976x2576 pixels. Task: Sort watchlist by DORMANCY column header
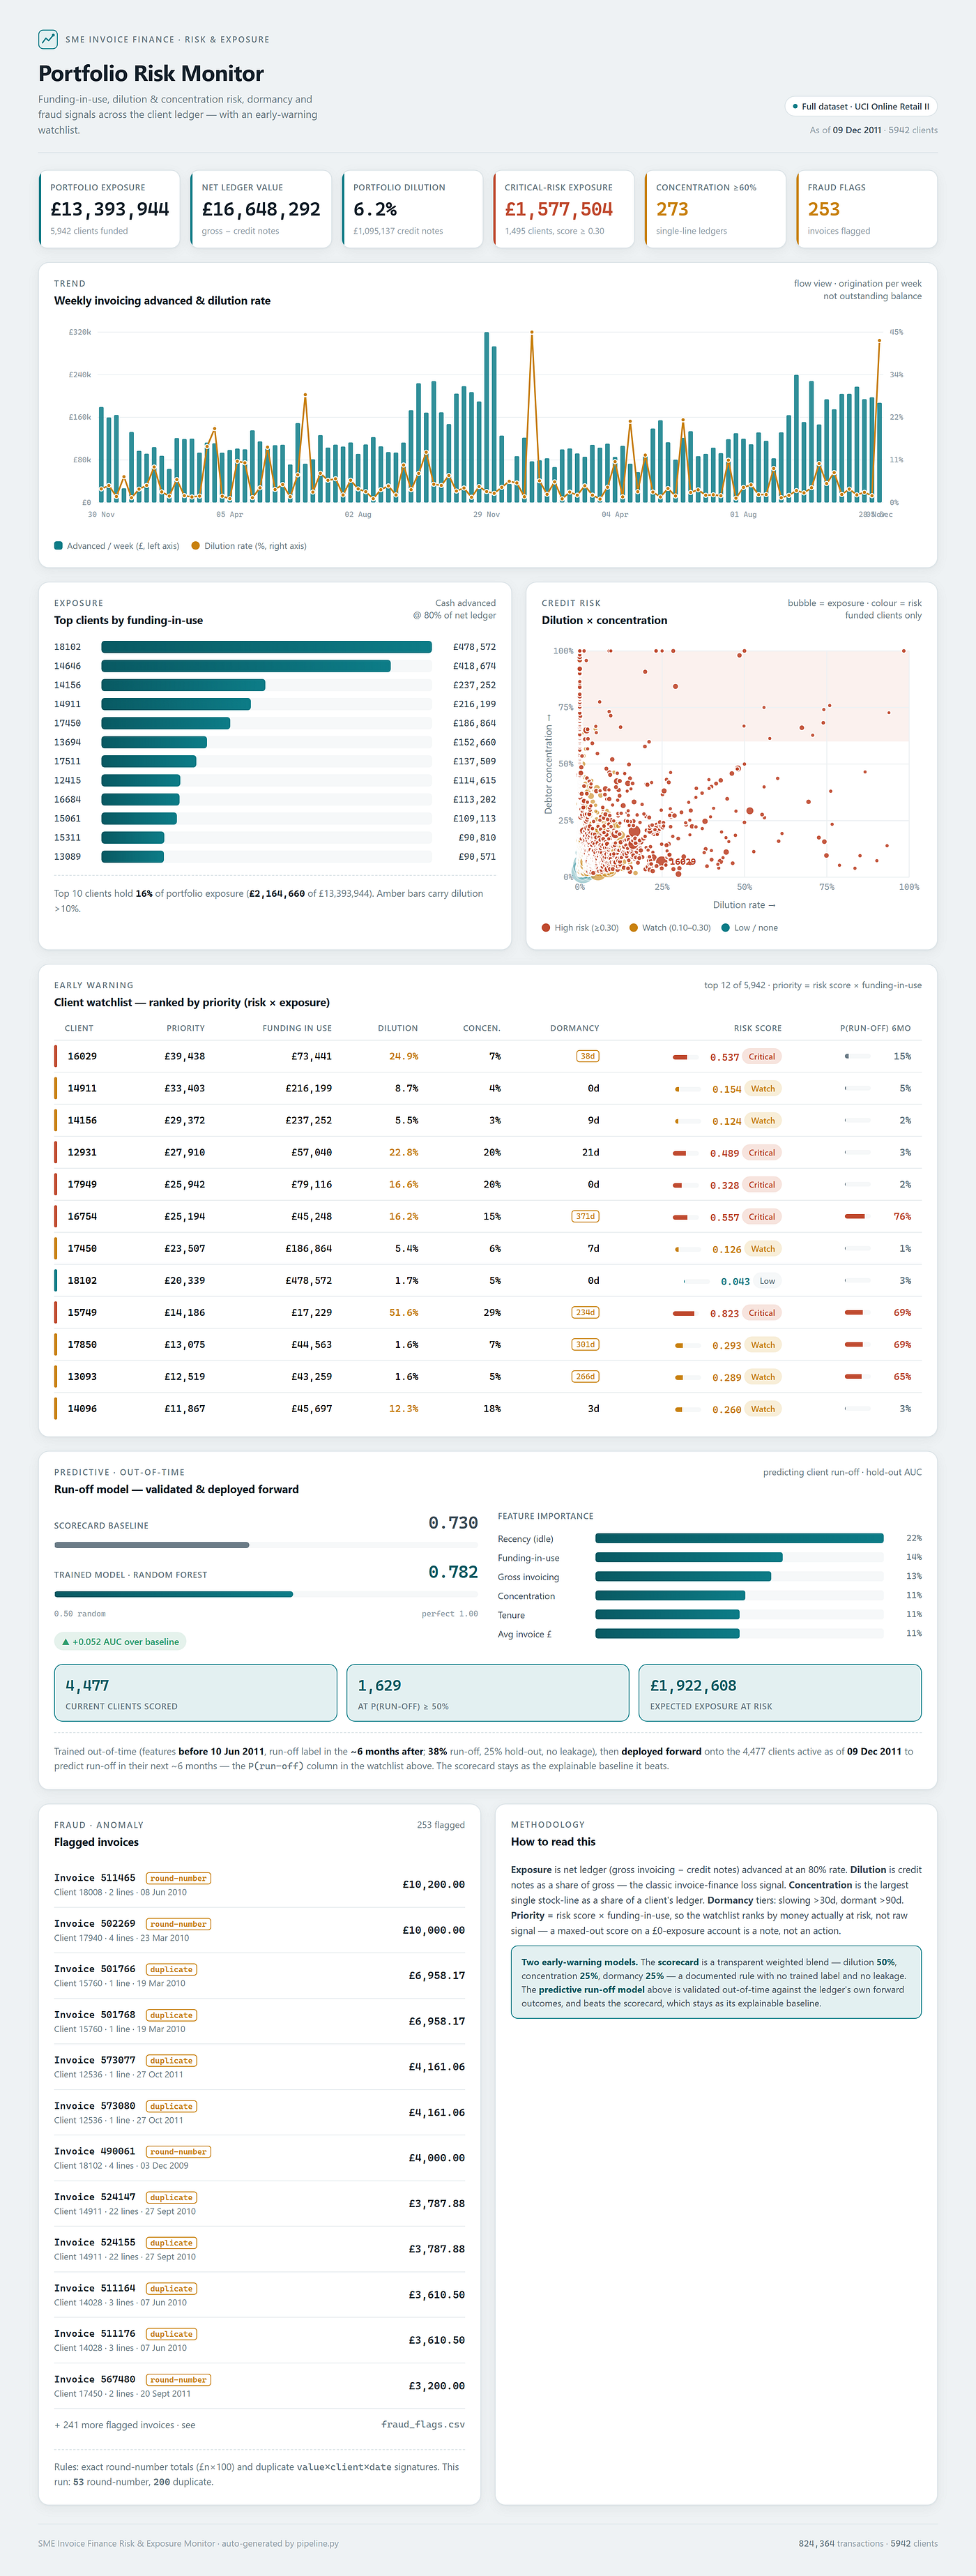[x=574, y=1028]
